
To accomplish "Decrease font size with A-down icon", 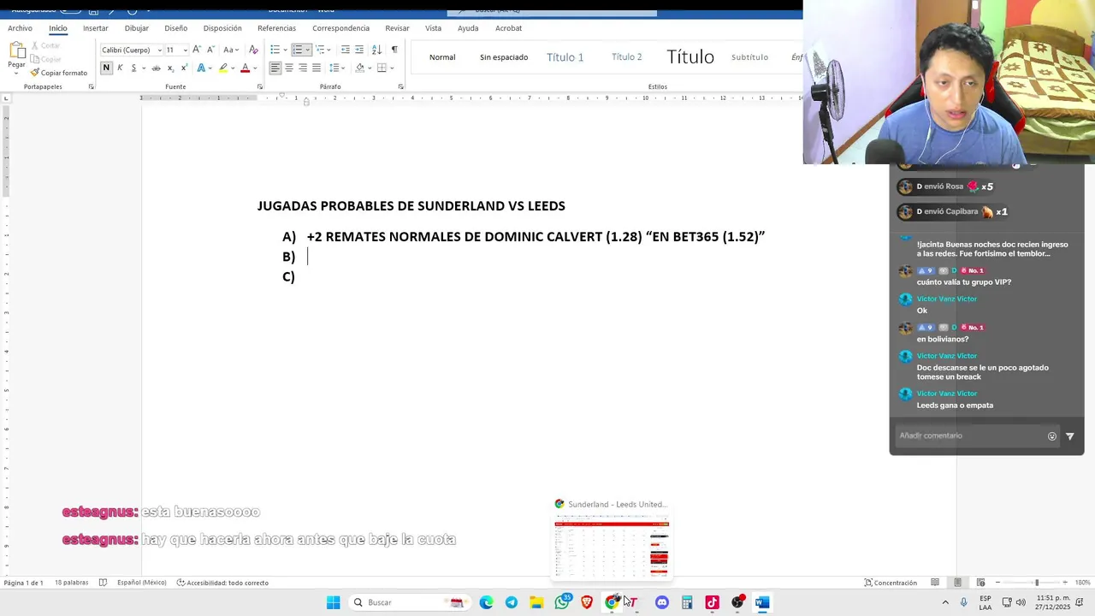I will click(x=210, y=50).
